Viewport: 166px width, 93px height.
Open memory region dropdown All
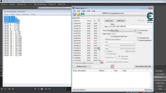[x=120, y=42]
